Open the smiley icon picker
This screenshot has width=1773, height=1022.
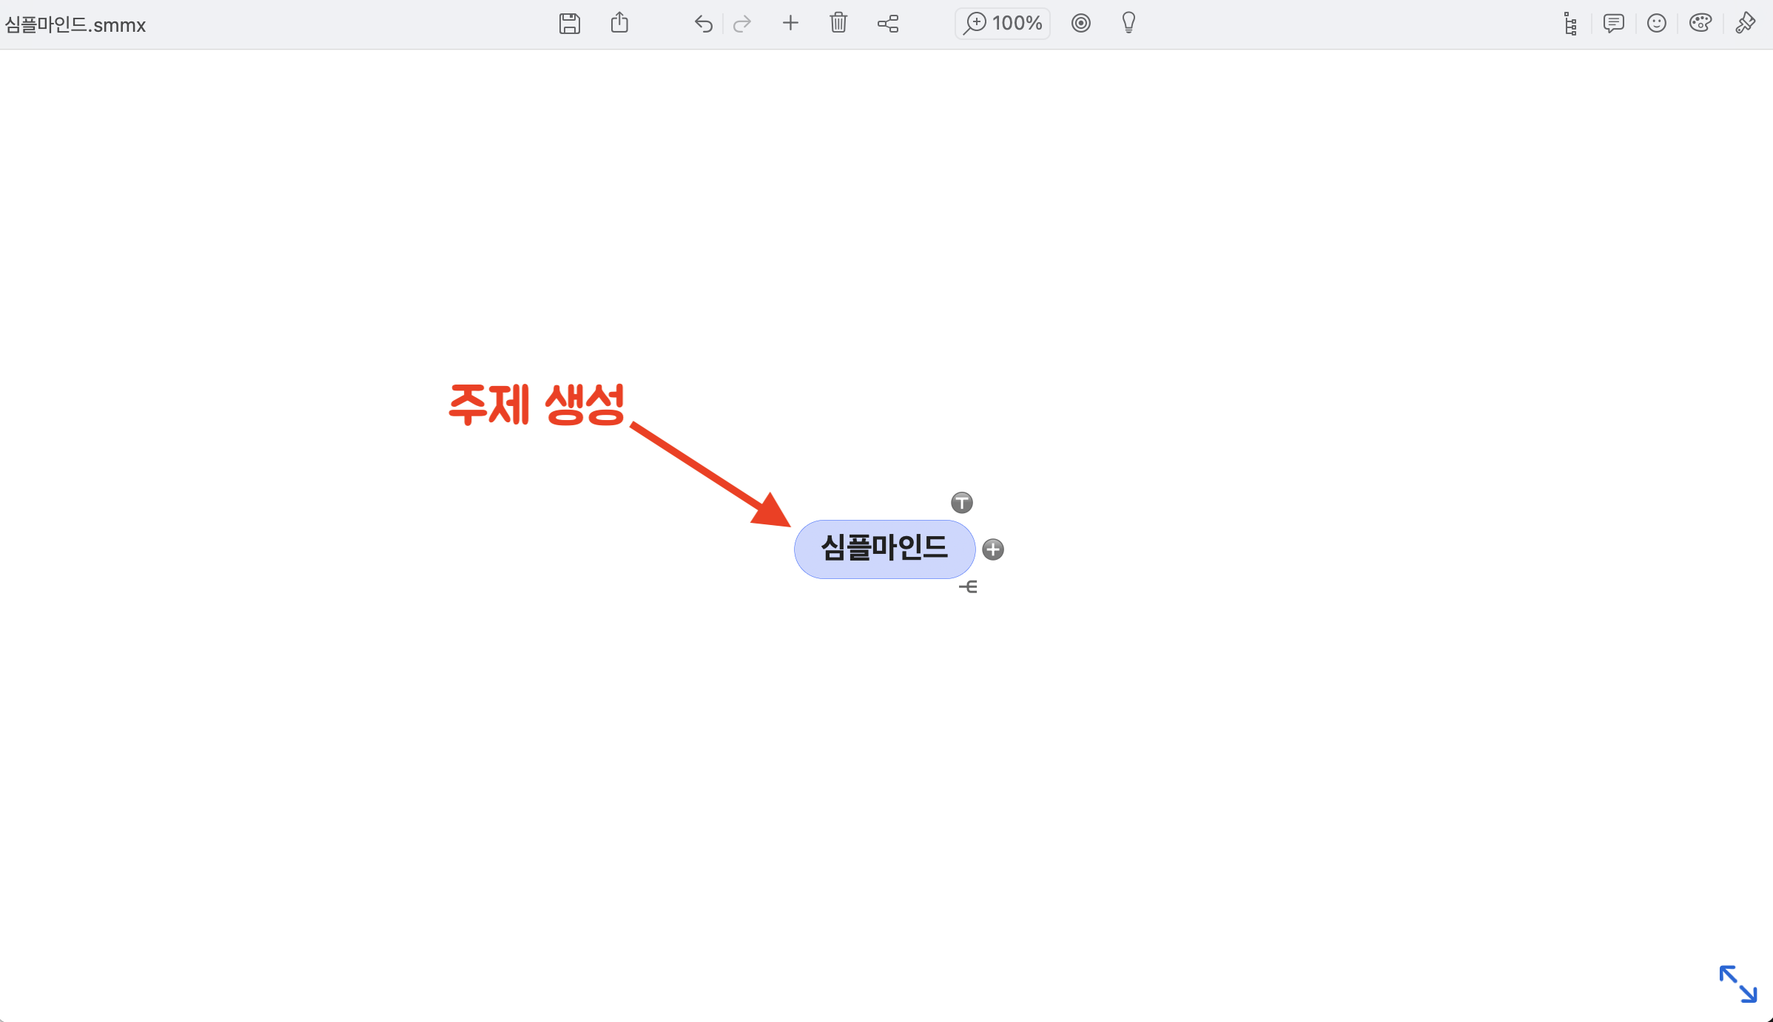click(x=1657, y=24)
